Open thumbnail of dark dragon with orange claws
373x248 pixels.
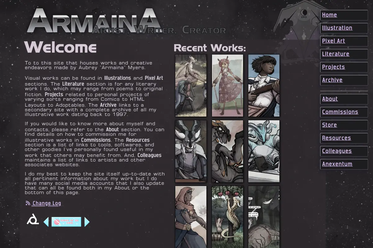(x=228, y=151)
